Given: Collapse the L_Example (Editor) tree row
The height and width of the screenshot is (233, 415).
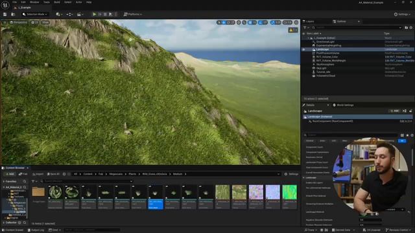Looking at the screenshot, I should click(x=309, y=38).
